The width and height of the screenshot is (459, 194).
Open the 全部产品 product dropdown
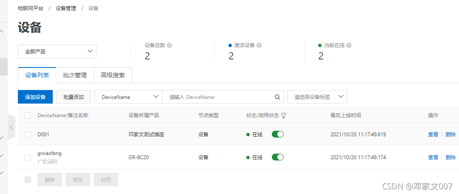click(x=57, y=52)
